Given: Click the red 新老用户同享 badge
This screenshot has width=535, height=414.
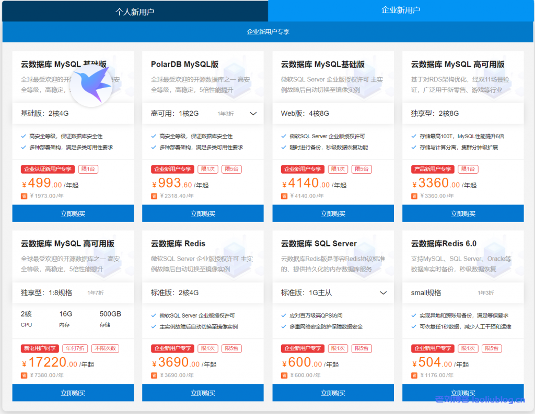Looking at the screenshot, I should pyautogui.click(x=40, y=348).
